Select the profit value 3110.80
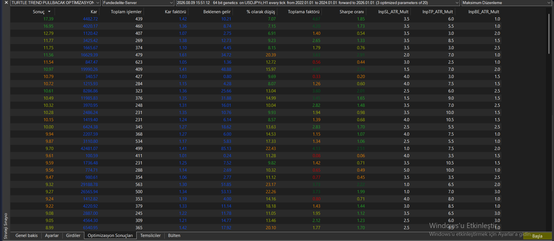This screenshot has height=241, width=554. coord(90,141)
